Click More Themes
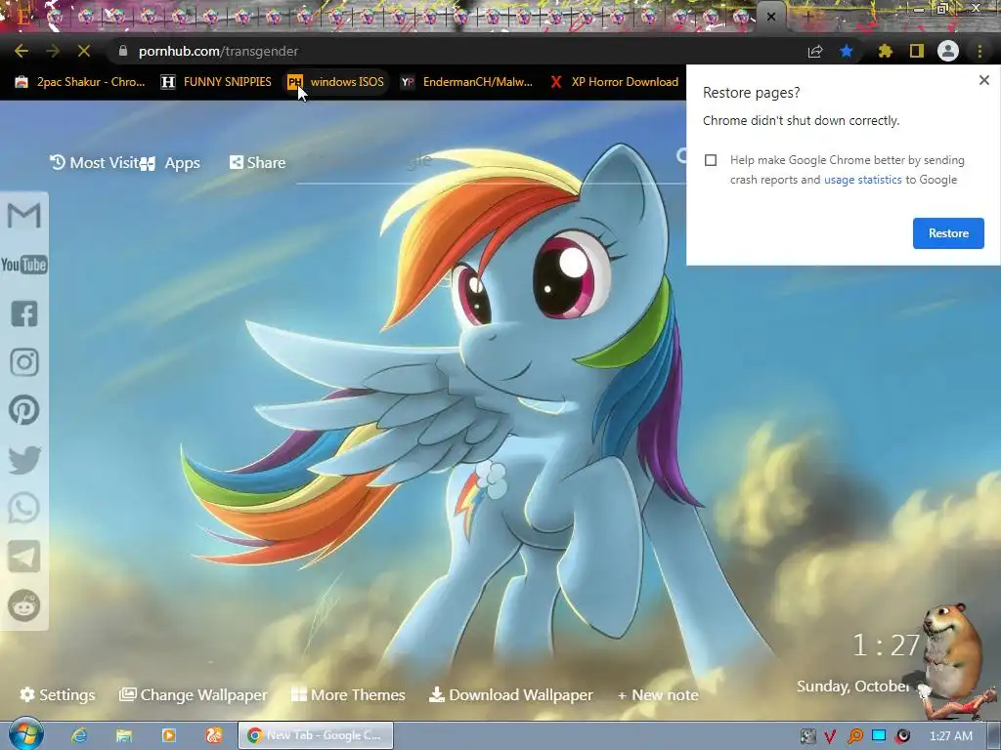This screenshot has width=1001, height=750. (x=348, y=694)
